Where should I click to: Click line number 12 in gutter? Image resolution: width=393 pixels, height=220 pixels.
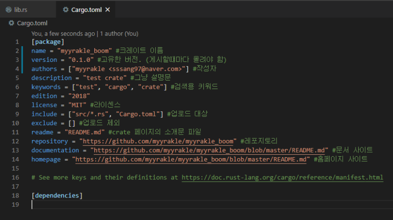point(15,141)
